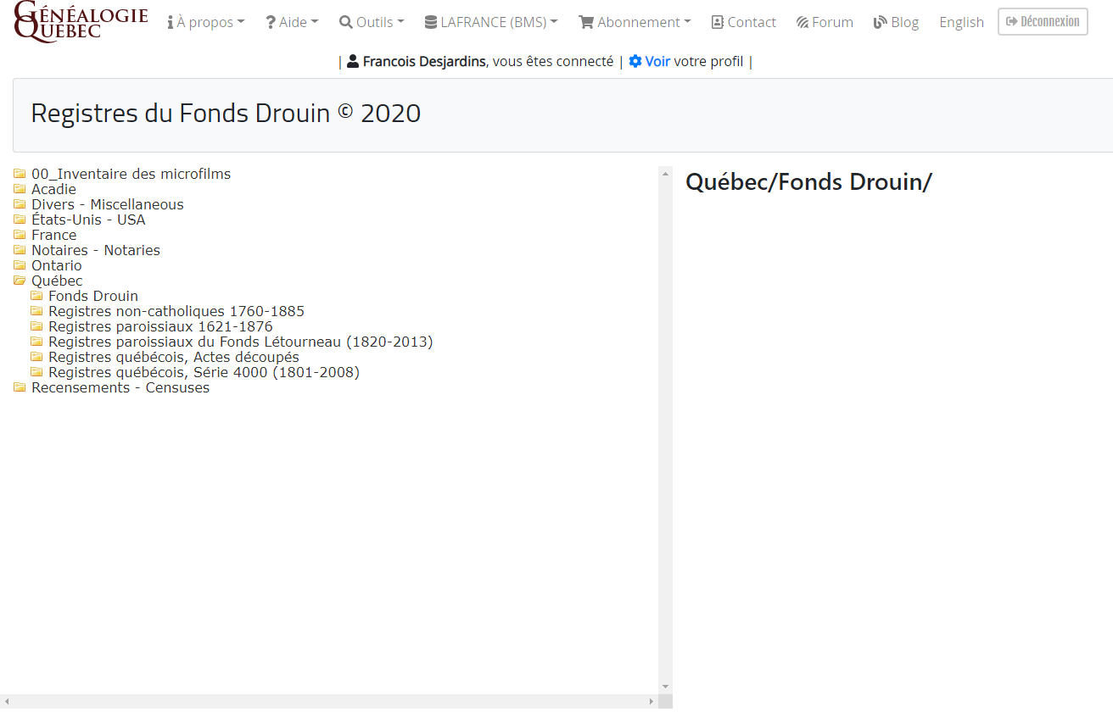Open Registres paroissiaux du Fonds Létourneau

point(240,342)
